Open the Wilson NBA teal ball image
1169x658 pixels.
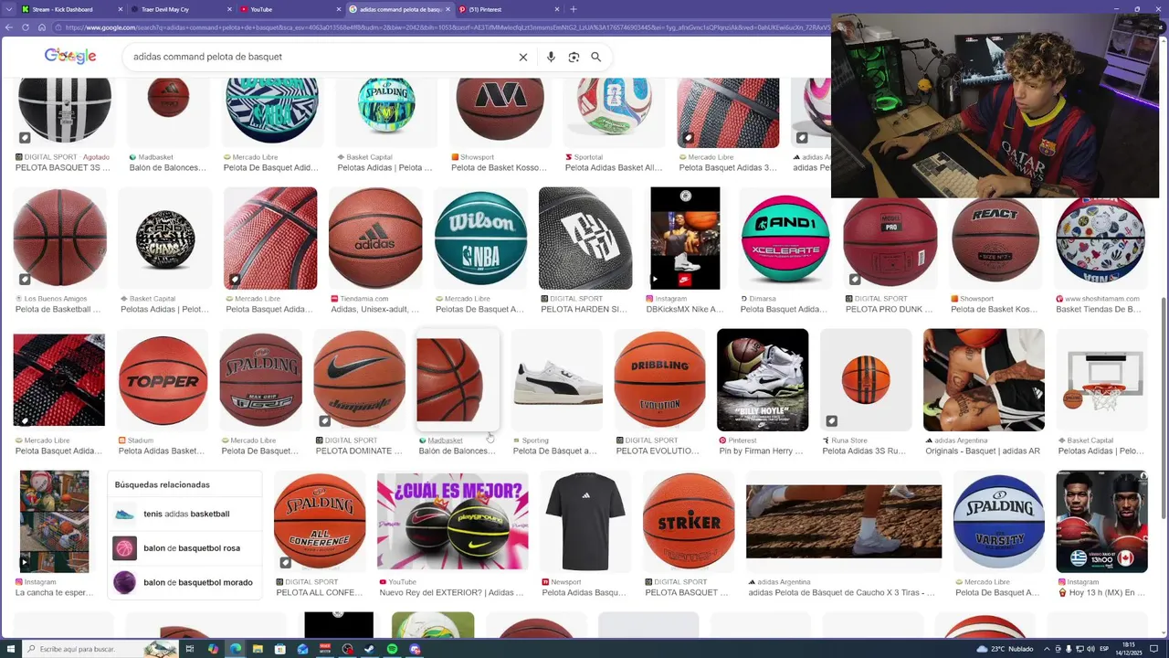point(480,239)
